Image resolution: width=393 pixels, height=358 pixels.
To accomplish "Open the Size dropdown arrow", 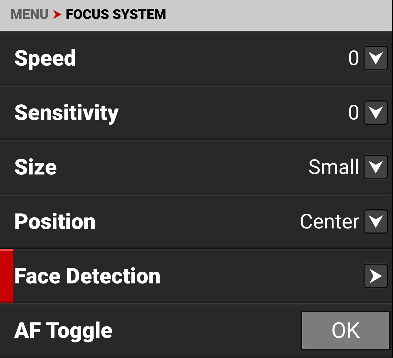I will [x=375, y=167].
